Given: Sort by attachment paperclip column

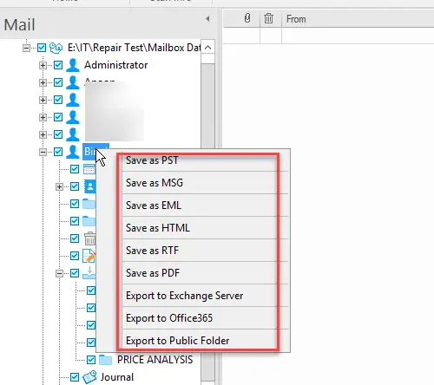Looking at the screenshot, I should click(247, 18).
